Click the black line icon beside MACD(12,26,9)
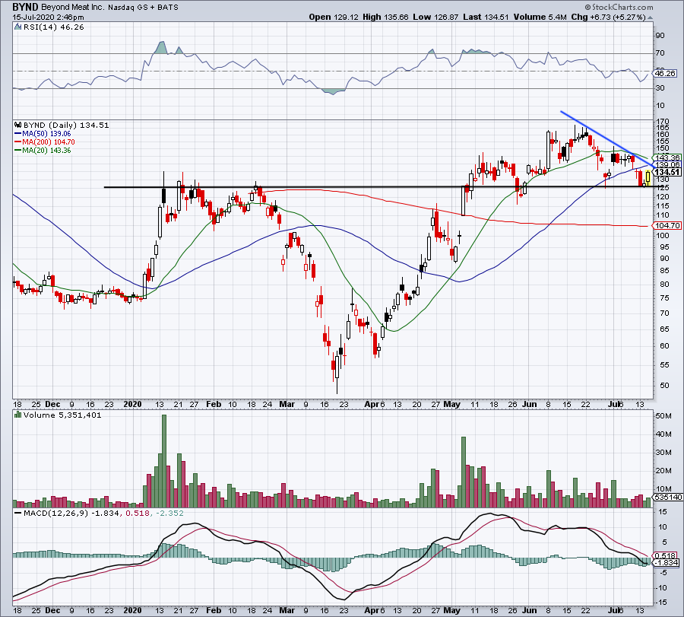Image resolution: width=684 pixels, height=617 pixels. (18, 513)
